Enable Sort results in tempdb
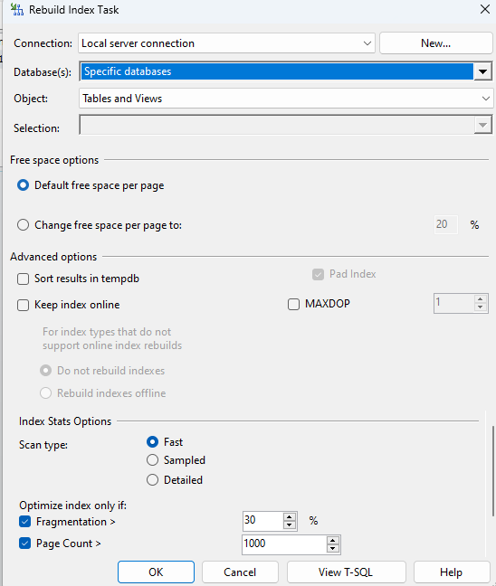The image size is (496, 586). tap(24, 279)
